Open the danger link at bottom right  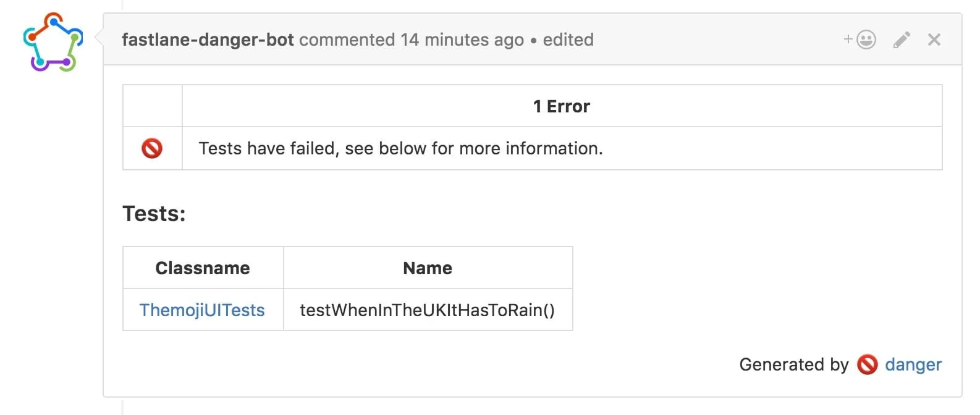pos(913,364)
